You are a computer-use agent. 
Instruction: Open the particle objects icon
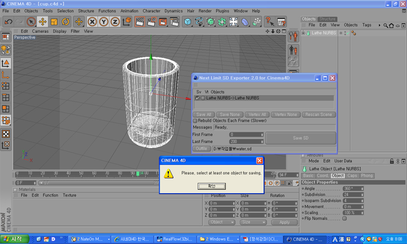click(x=256, y=22)
